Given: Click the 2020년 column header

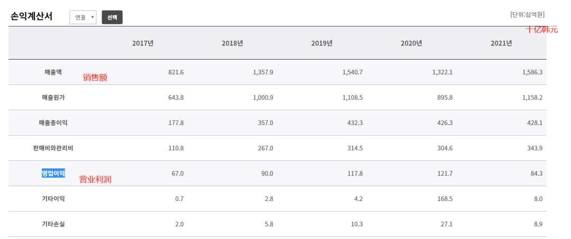Looking at the screenshot, I should tap(411, 43).
